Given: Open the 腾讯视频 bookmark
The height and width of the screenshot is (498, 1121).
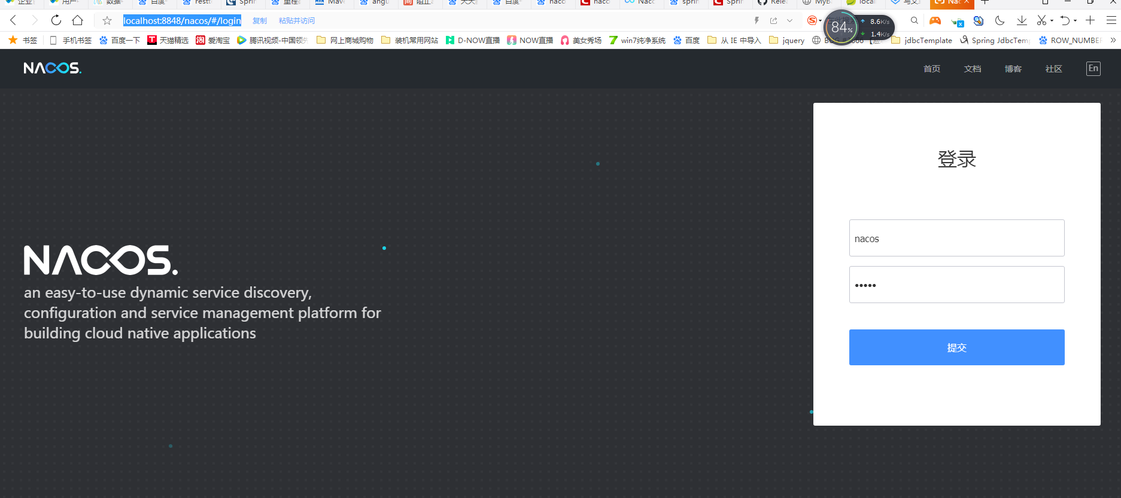Looking at the screenshot, I should 272,40.
